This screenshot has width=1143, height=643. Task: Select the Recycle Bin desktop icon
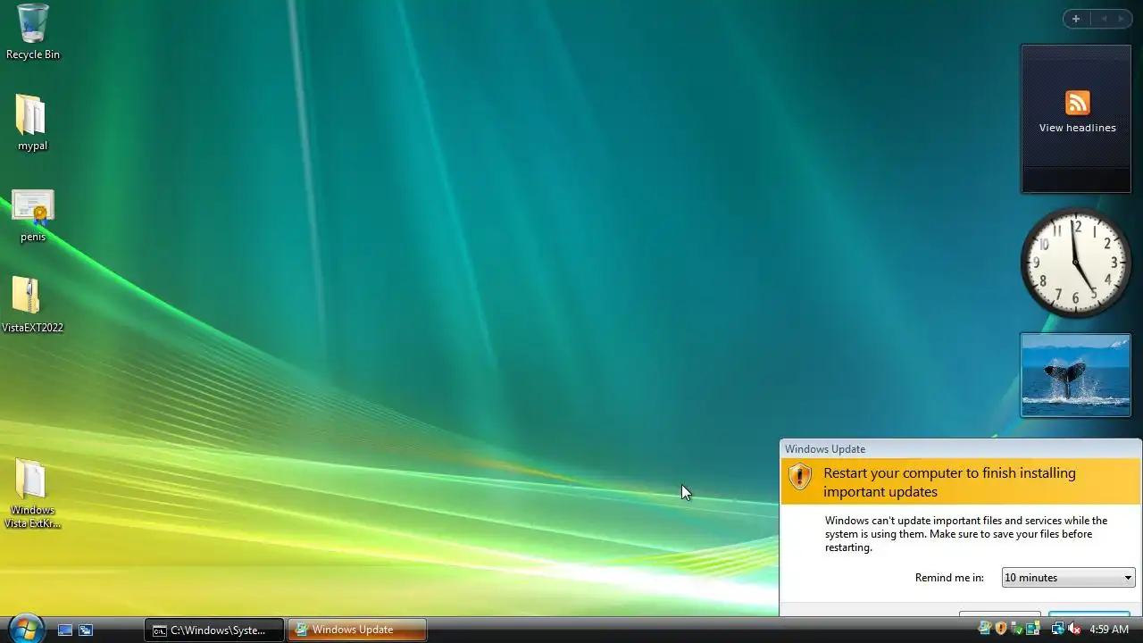pyautogui.click(x=32, y=32)
